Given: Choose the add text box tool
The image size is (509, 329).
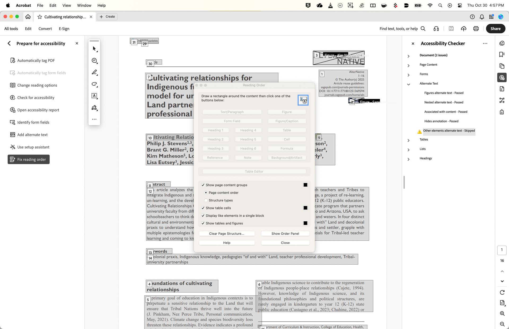Looking at the screenshot, I should tap(94, 96).
